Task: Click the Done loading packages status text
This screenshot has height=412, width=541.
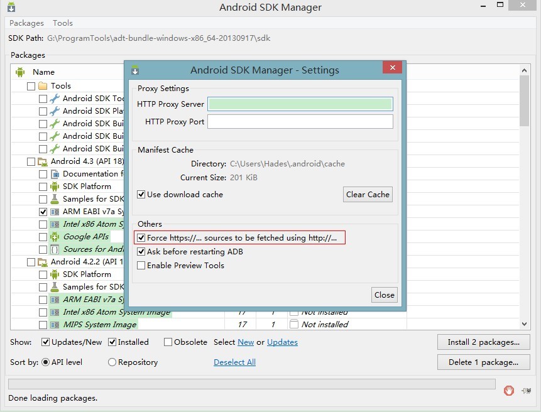Action: (x=53, y=398)
